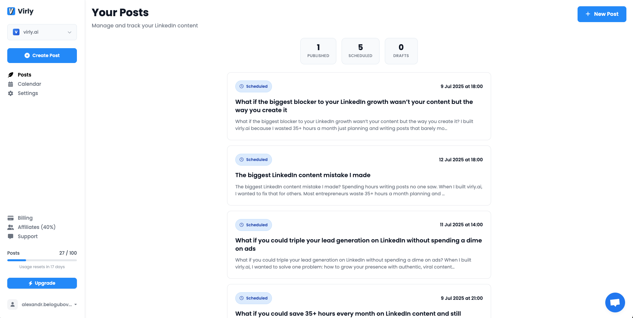This screenshot has height=318, width=633.
Task: Click the Upgrade button
Action: click(x=42, y=283)
